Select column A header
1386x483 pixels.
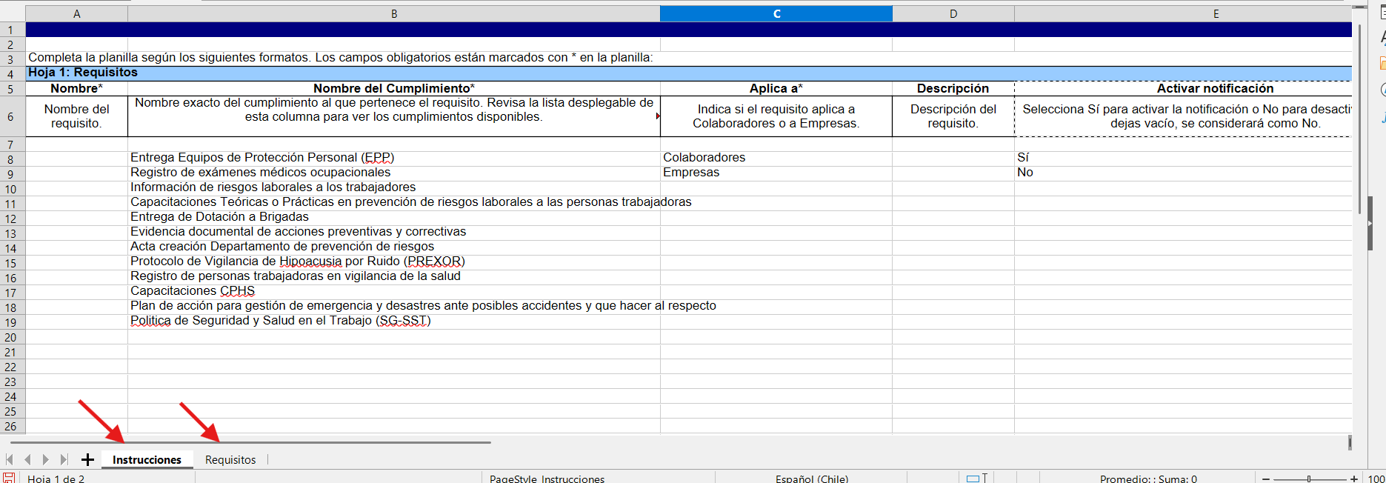(77, 13)
